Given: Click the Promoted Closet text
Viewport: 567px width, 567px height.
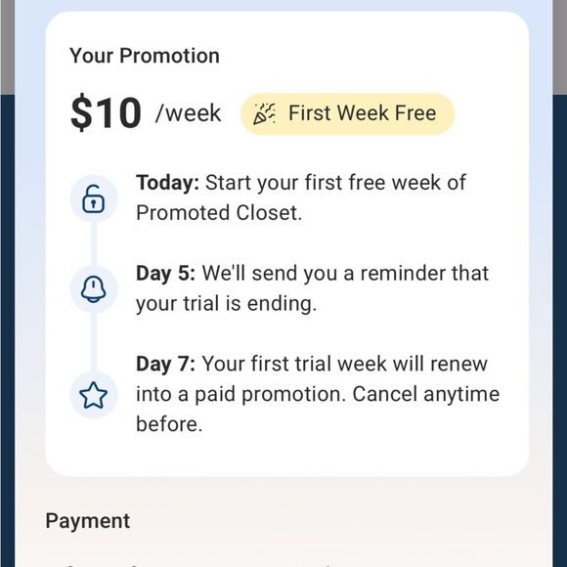Looking at the screenshot, I should (x=219, y=213).
